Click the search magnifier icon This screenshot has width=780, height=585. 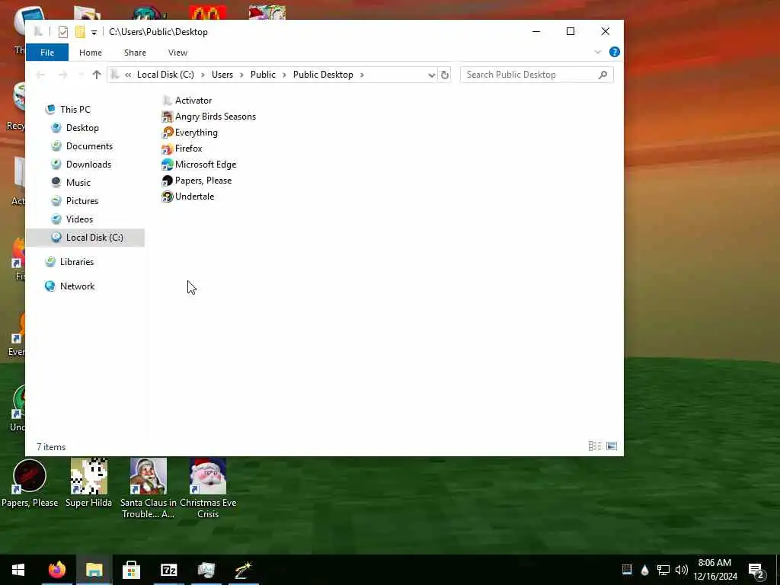point(603,75)
